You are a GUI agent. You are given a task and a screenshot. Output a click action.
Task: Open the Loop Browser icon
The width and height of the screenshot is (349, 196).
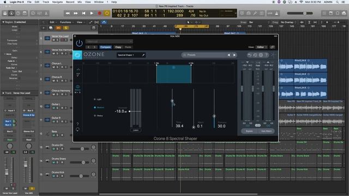pyautogui.click(x=338, y=13)
